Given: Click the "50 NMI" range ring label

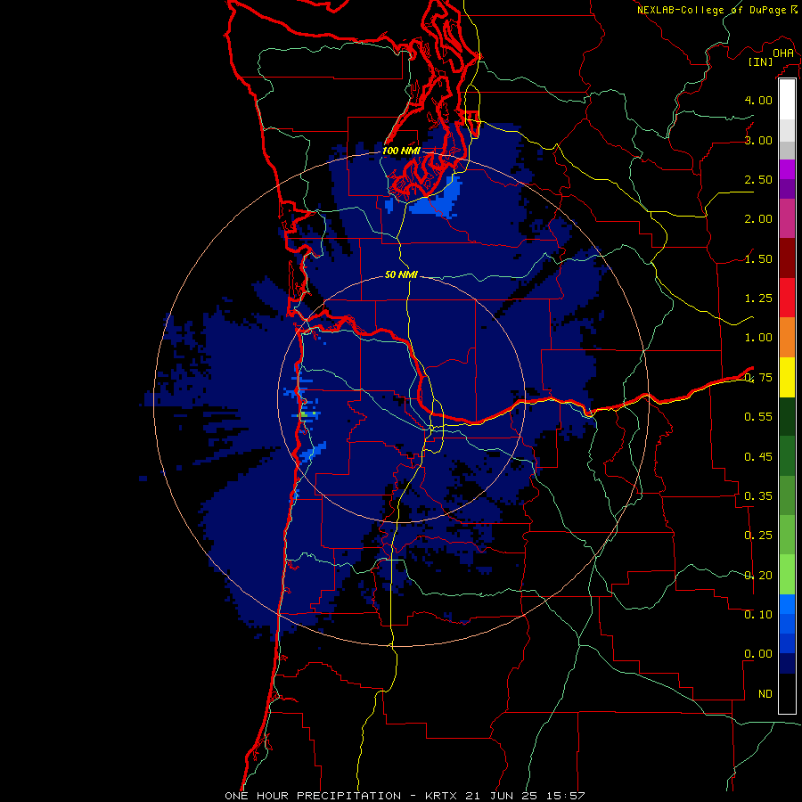Looking at the screenshot, I should [401, 274].
